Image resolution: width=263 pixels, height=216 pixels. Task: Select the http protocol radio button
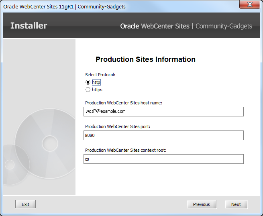[88, 82]
